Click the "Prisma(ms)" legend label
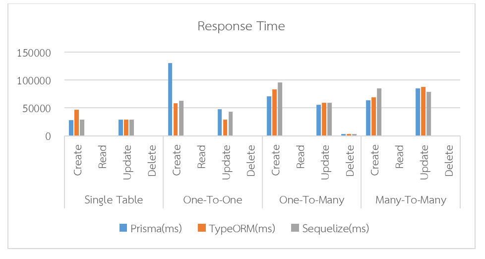The image size is (485, 259). pos(156,229)
